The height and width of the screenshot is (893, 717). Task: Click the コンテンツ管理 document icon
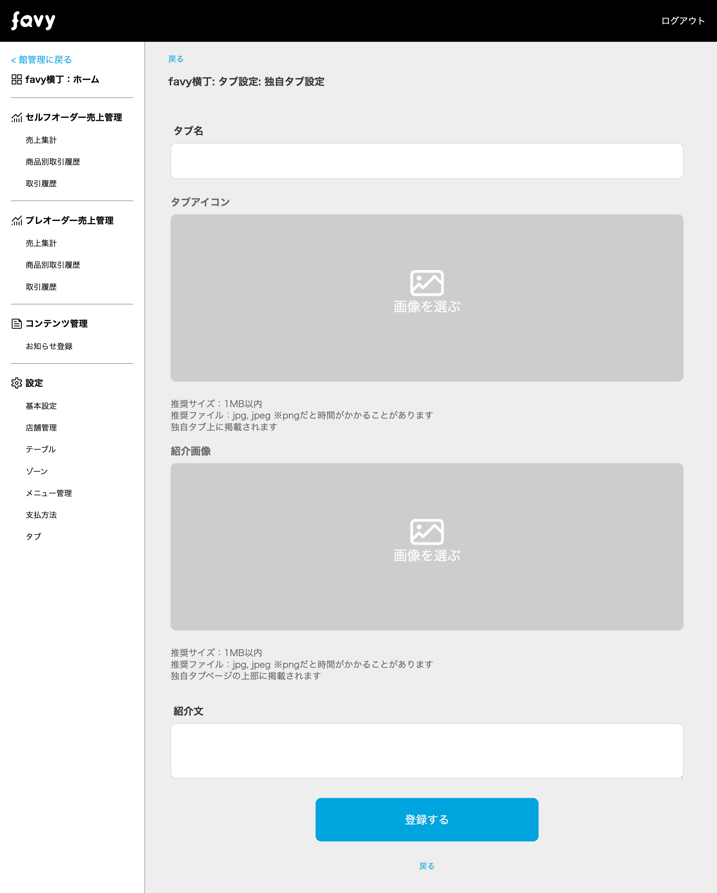click(16, 324)
